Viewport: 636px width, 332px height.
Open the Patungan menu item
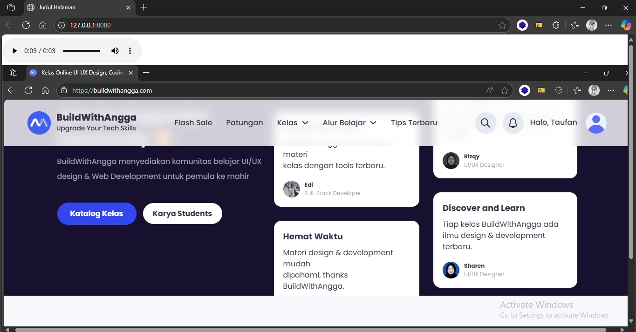(245, 123)
